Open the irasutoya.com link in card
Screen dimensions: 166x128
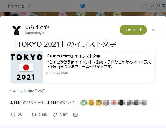[x=57, y=73]
